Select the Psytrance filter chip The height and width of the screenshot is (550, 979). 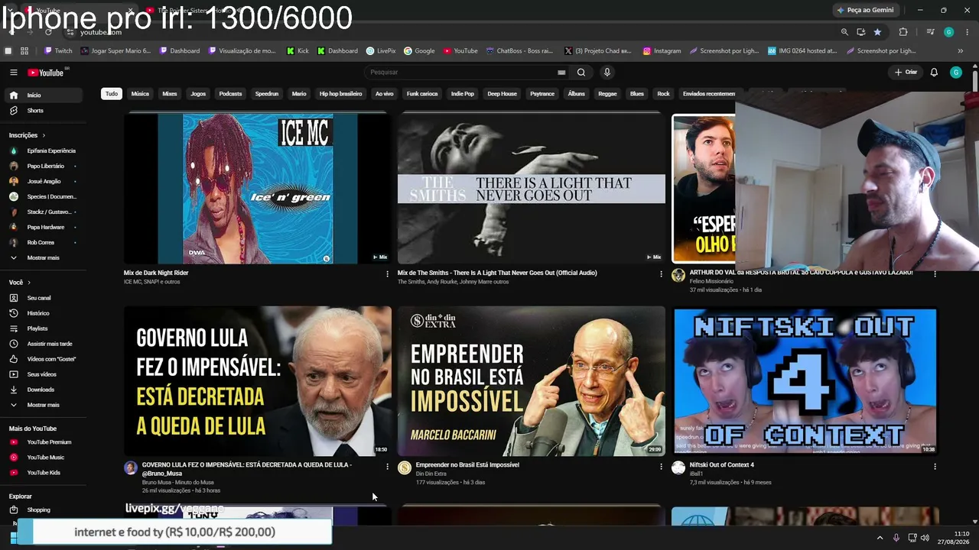(x=542, y=94)
